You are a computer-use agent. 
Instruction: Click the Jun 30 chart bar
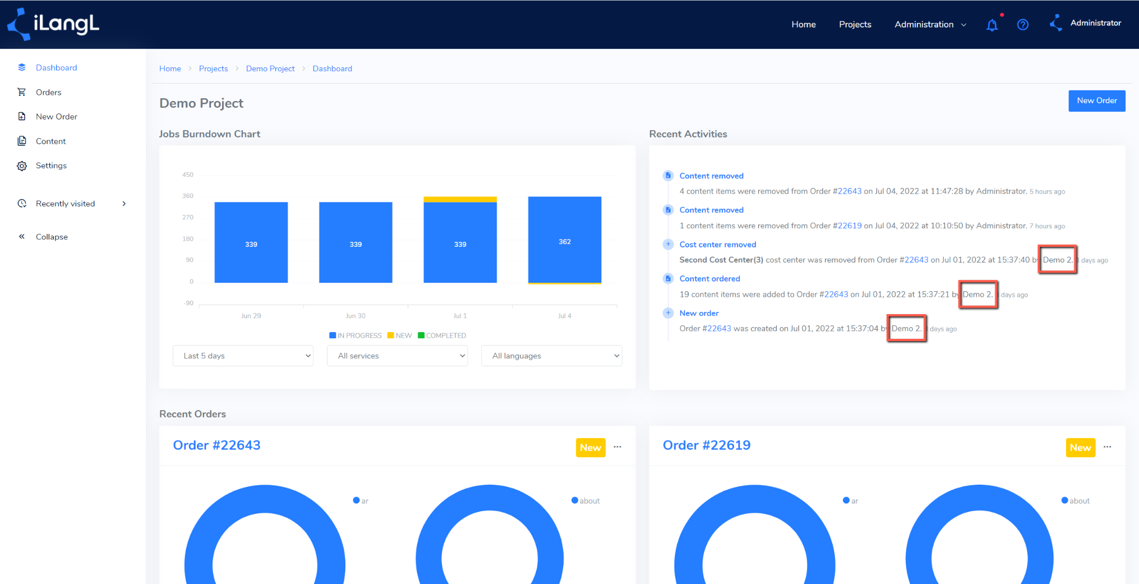(x=356, y=242)
